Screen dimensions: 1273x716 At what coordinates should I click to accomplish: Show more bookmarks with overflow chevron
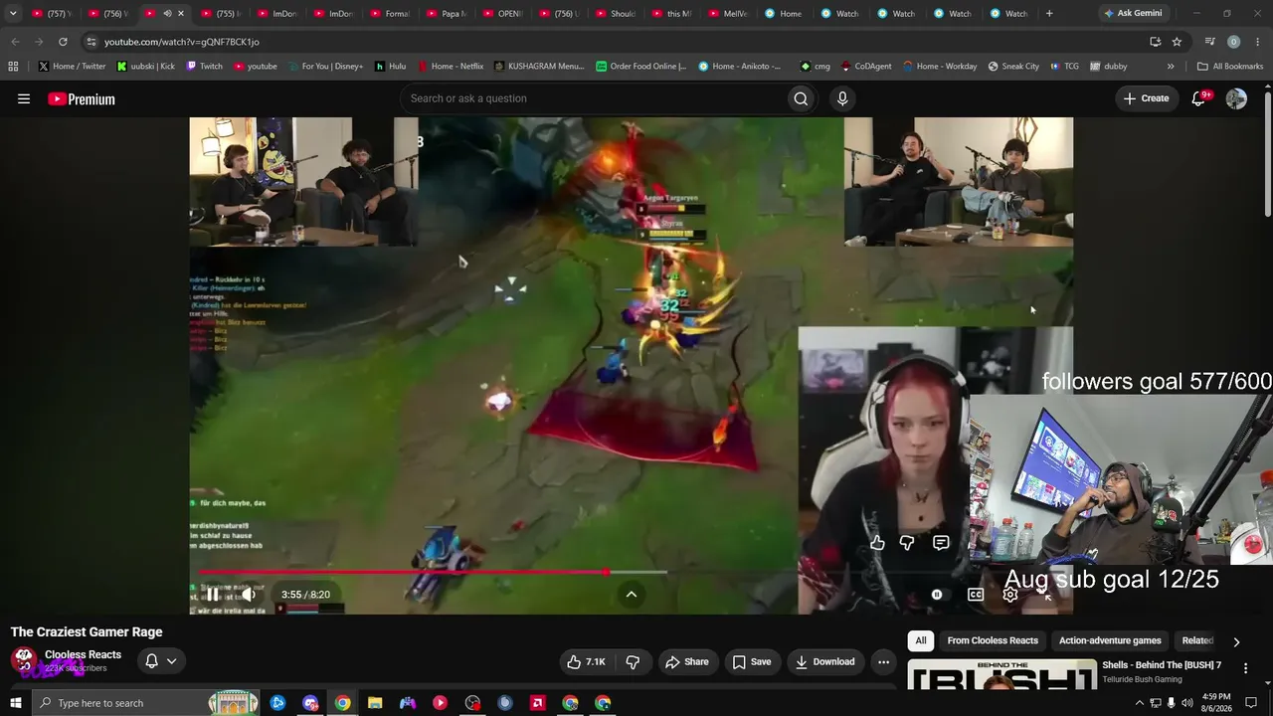coord(1171,67)
